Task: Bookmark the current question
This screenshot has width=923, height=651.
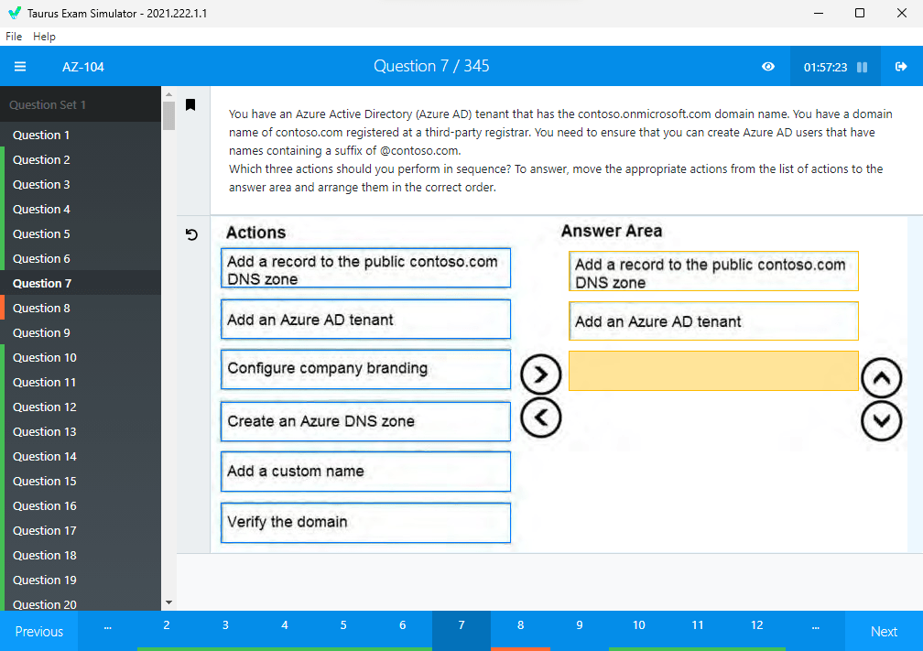Action: click(x=190, y=104)
